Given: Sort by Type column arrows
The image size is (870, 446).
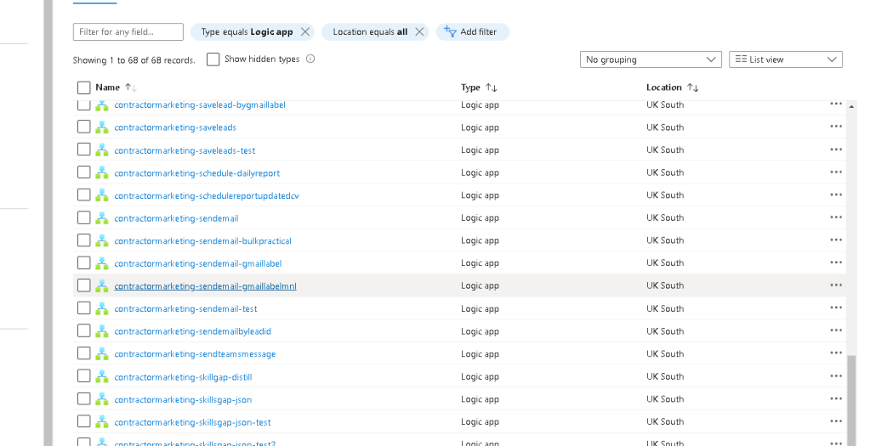Looking at the screenshot, I should 491,88.
